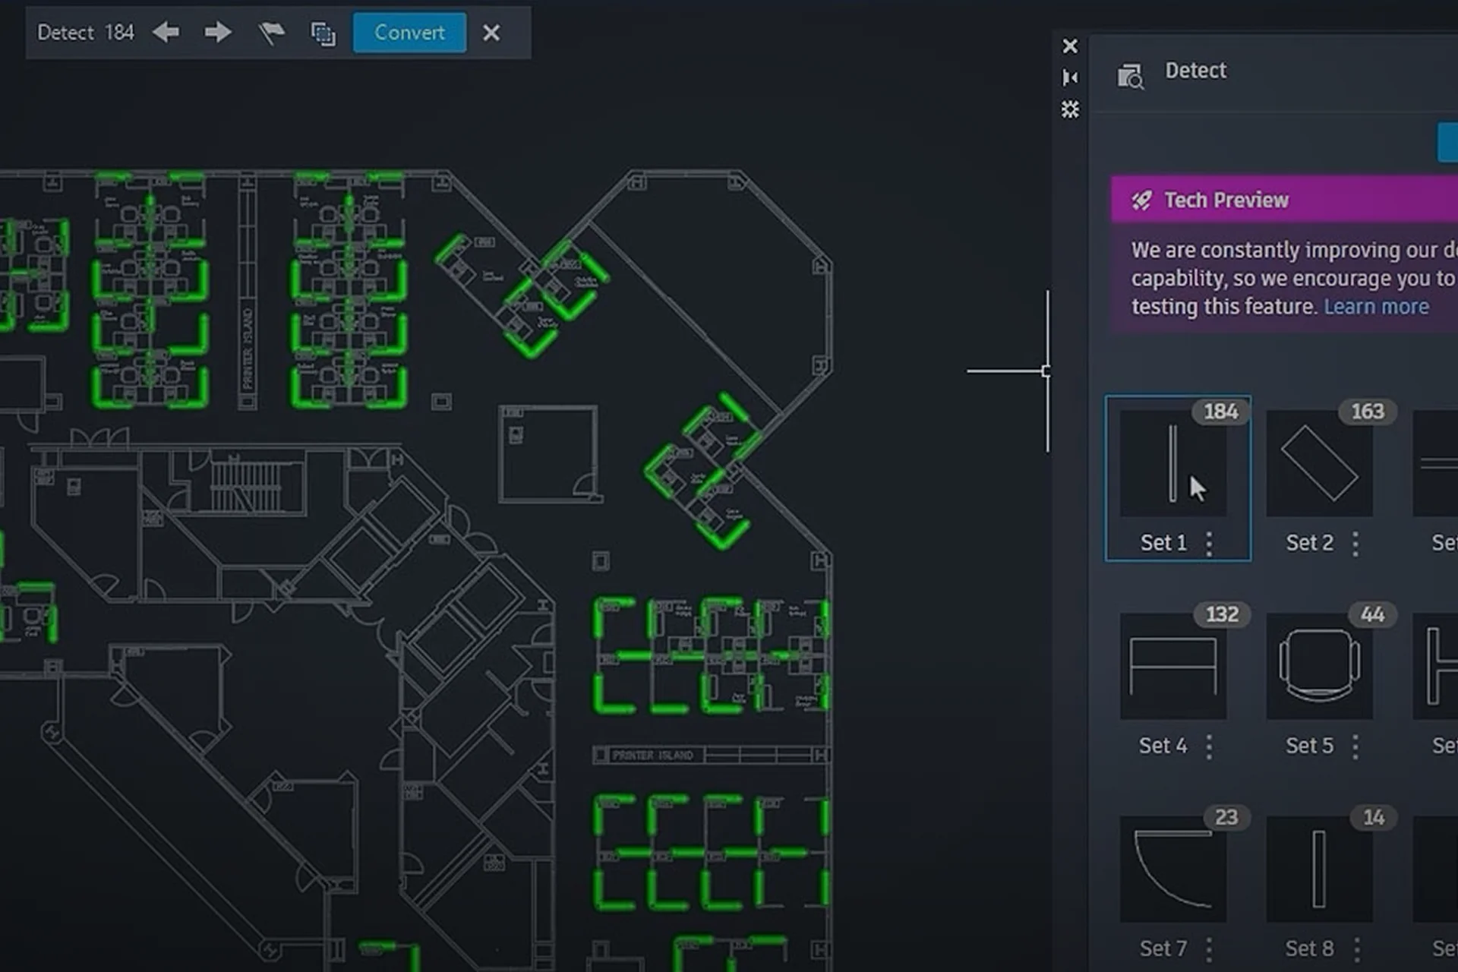Select Set 7 door arc thumbnail
1458x972 pixels.
pos(1172,869)
